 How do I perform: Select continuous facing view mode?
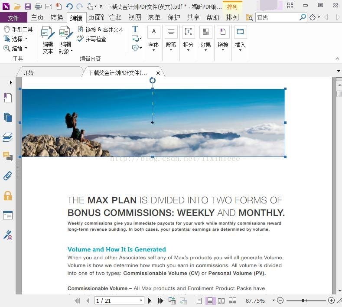tap(232, 301)
